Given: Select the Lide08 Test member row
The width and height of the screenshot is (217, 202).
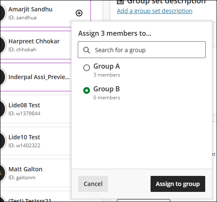Looking at the screenshot, I should pyautogui.click(x=36, y=109).
